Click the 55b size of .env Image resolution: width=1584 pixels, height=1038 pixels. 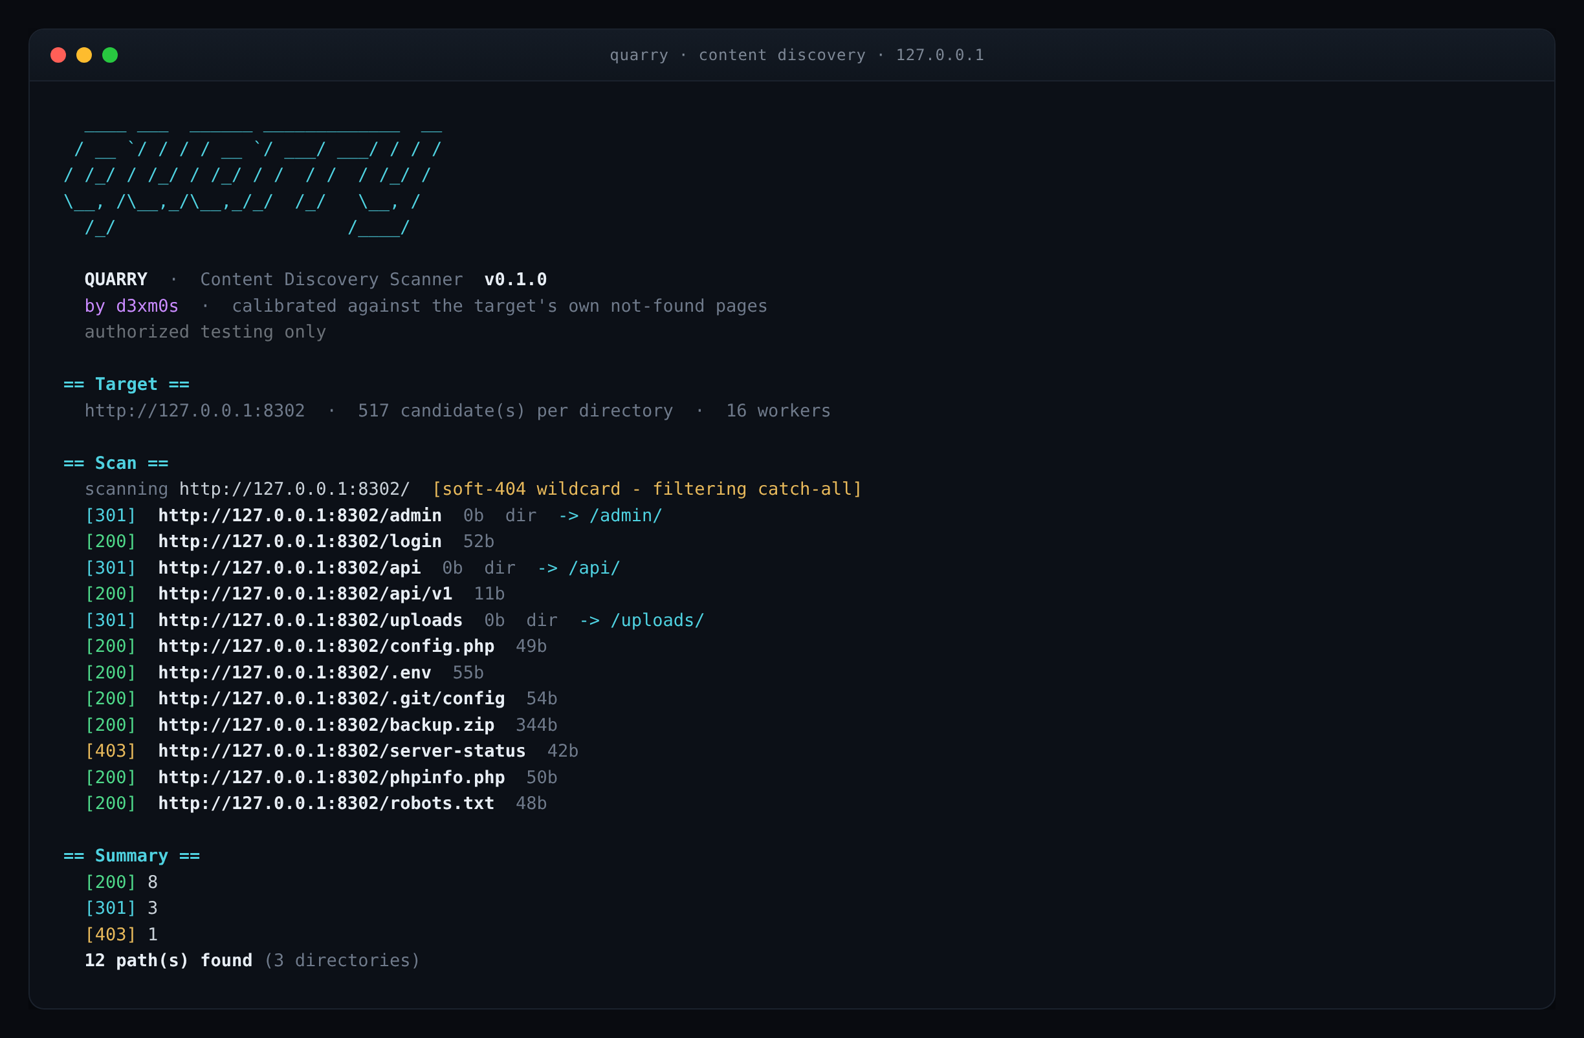coord(468,673)
